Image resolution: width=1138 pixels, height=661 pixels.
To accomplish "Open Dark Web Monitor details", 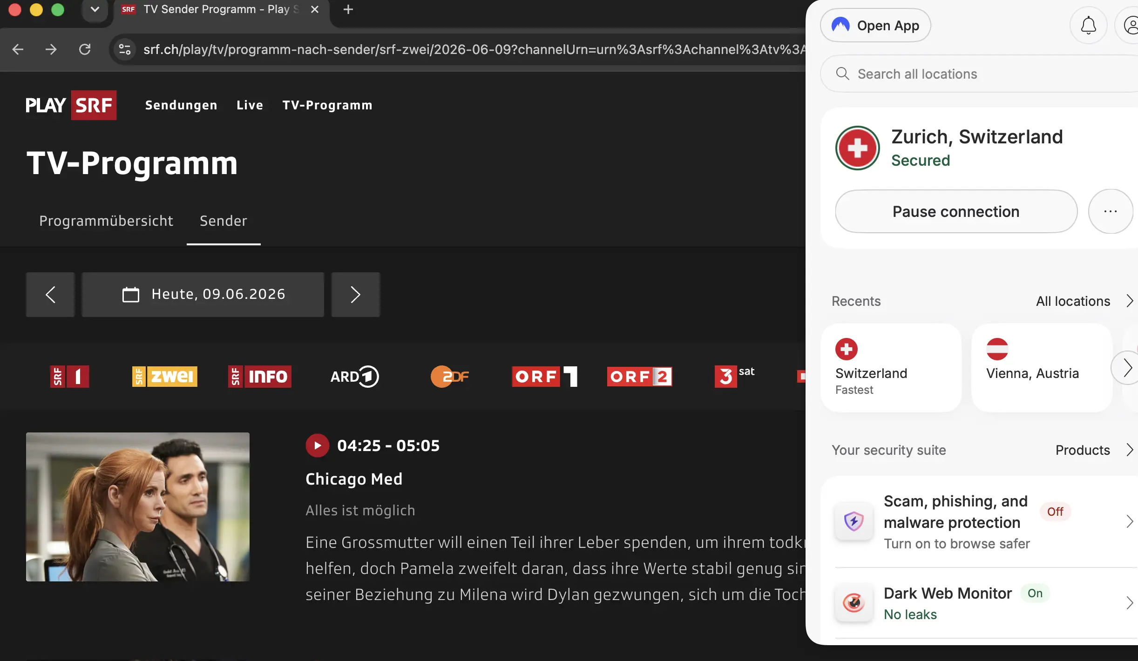I will click(x=986, y=603).
